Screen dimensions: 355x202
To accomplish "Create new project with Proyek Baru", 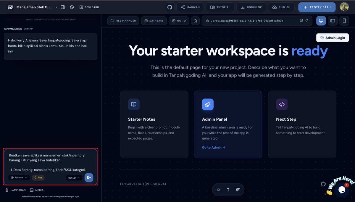I will [x=317, y=7].
